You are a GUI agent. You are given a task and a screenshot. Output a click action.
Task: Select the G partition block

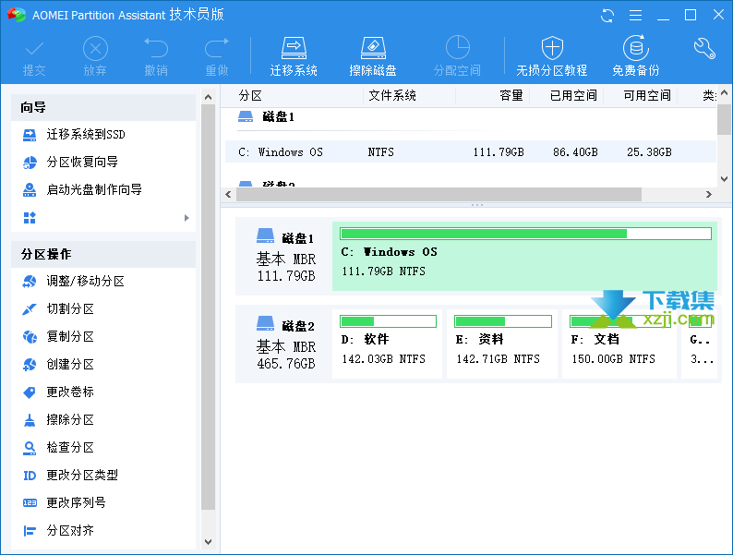pos(700,344)
